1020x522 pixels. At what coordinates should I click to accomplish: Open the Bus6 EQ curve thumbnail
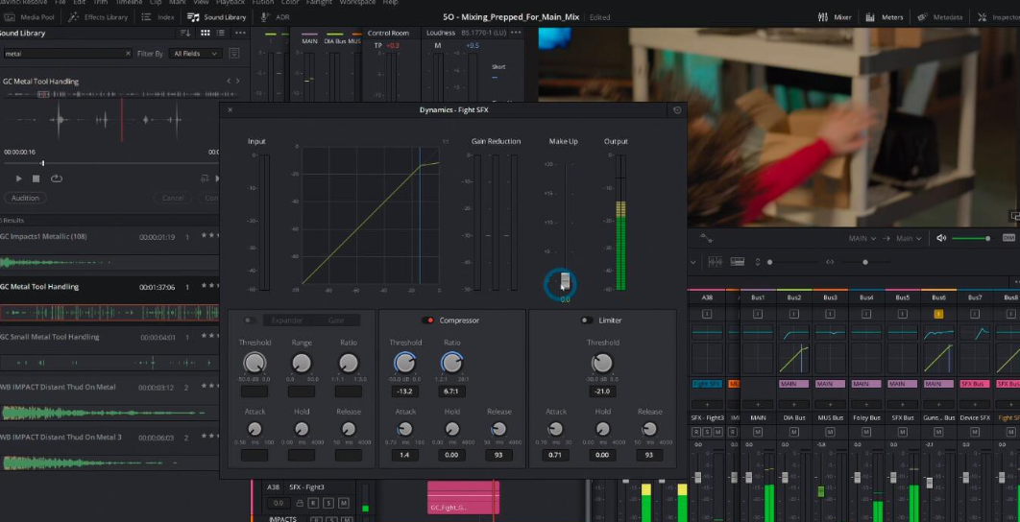[x=938, y=333]
